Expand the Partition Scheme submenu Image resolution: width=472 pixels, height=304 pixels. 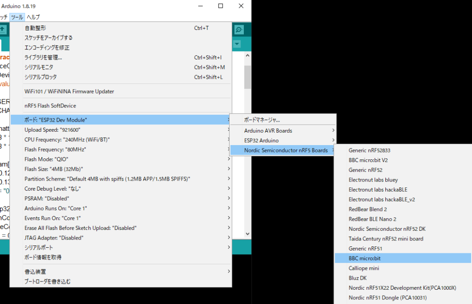(92, 179)
